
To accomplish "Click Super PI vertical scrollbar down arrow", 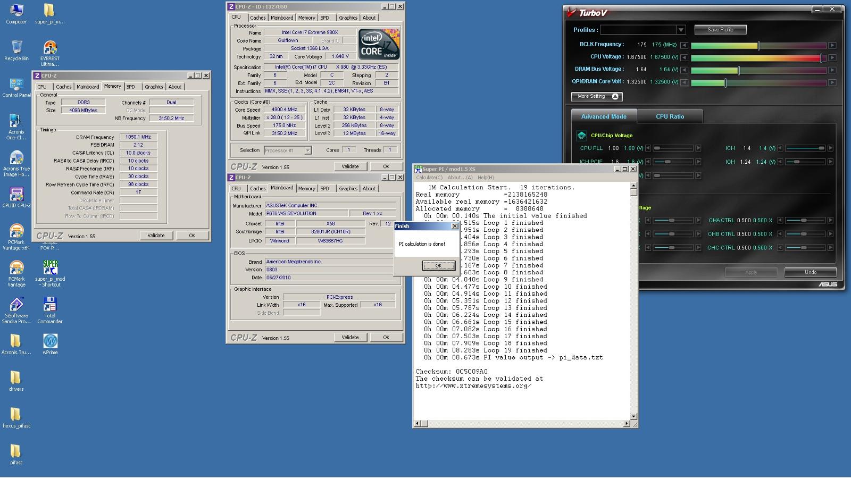I will coord(633,416).
